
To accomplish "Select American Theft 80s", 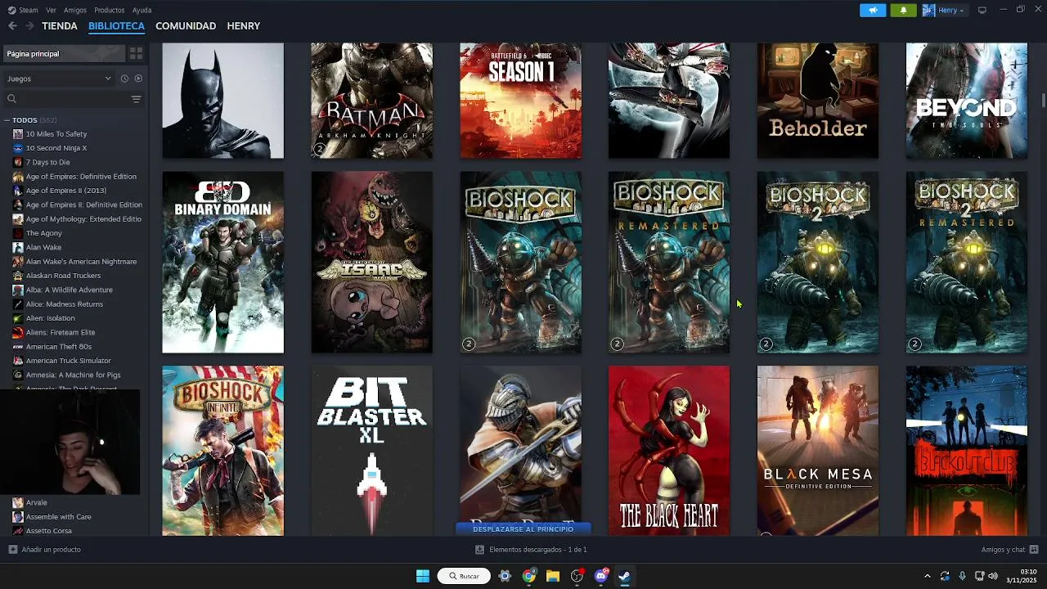I will click(58, 347).
